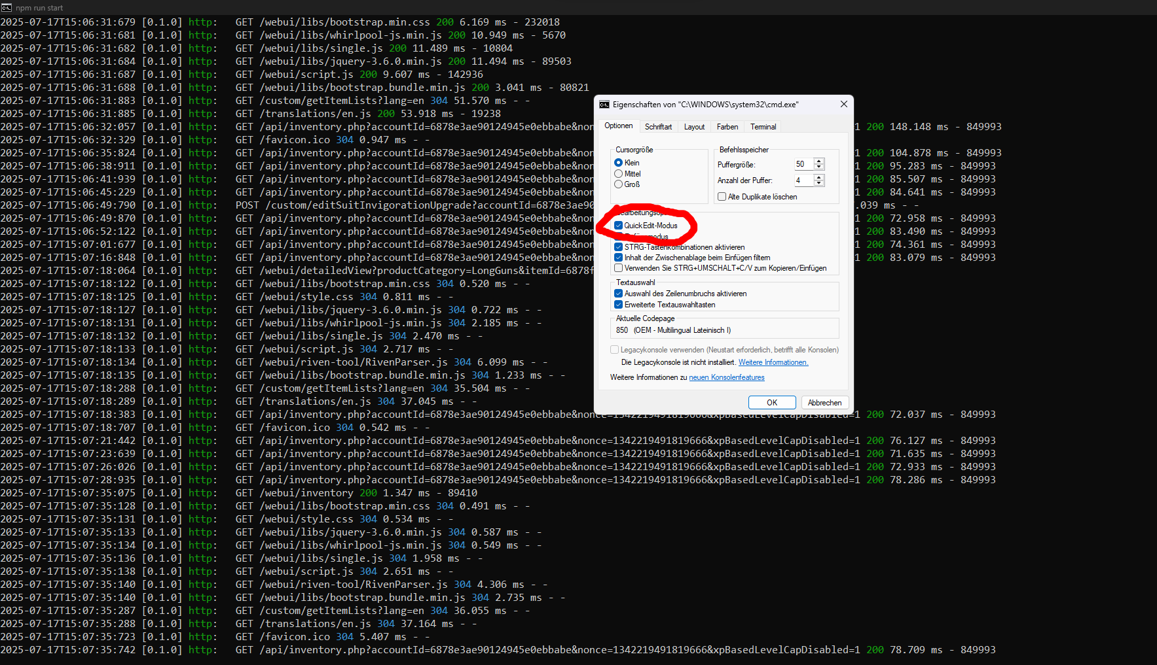1157x665 pixels.
Task: Open the Farben tab
Action: pos(727,127)
